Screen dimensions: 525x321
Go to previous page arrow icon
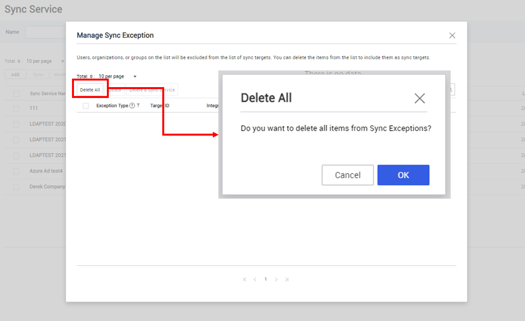coord(255,280)
